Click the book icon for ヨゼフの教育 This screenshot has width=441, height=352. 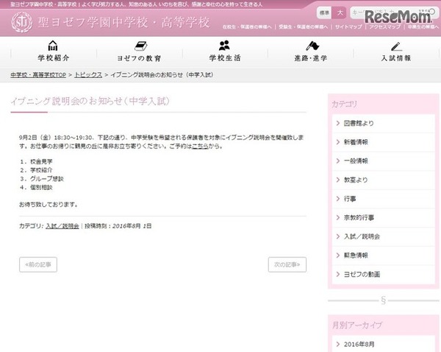(x=140, y=46)
